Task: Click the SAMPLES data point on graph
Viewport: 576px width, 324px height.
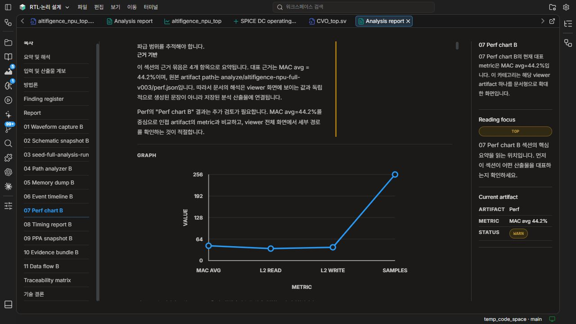Action: pos(395,175)
